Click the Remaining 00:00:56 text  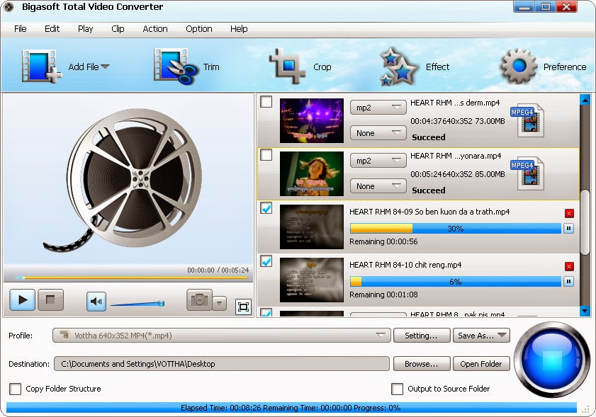pyautogui.click(x=383, y=241)
